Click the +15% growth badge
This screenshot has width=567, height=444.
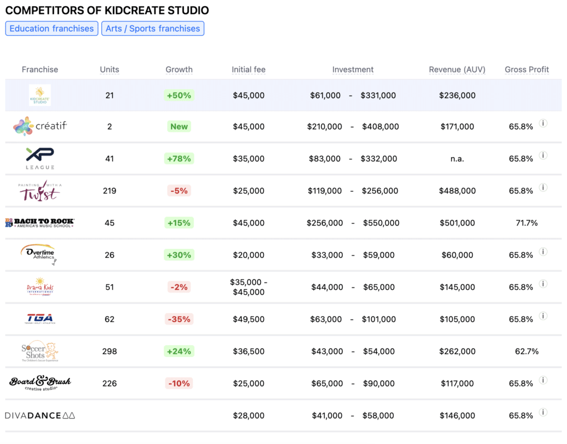point(179,223)
